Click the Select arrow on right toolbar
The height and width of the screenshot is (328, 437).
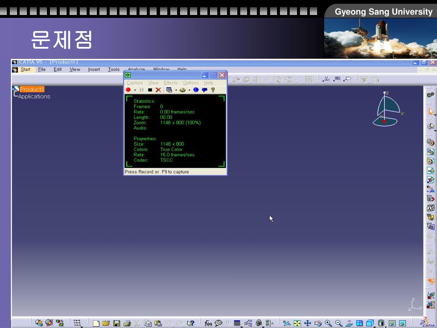(431, 112)
